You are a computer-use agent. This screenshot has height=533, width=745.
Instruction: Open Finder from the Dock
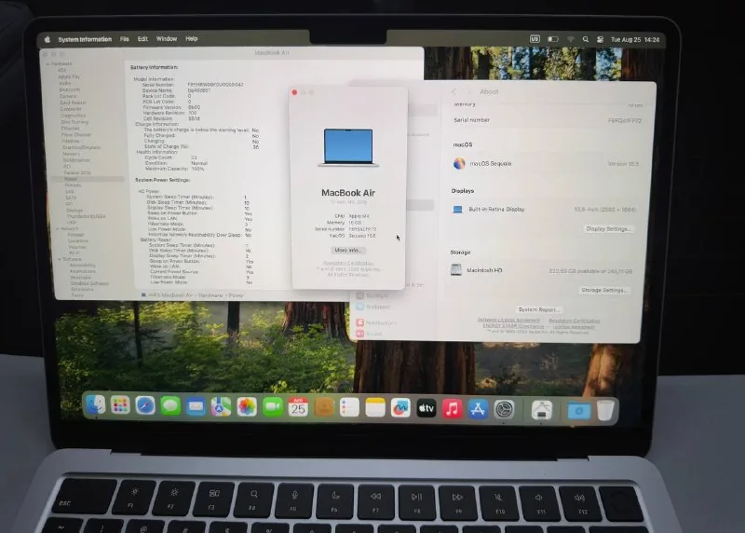96,405
